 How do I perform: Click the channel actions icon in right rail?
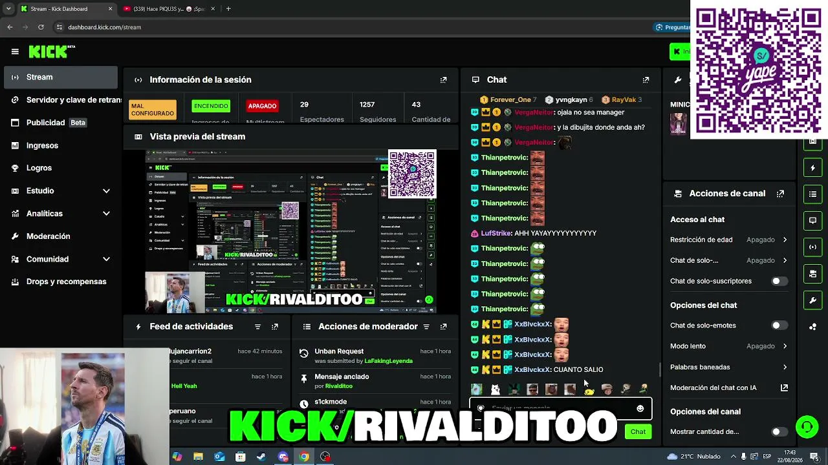[813, 274]
